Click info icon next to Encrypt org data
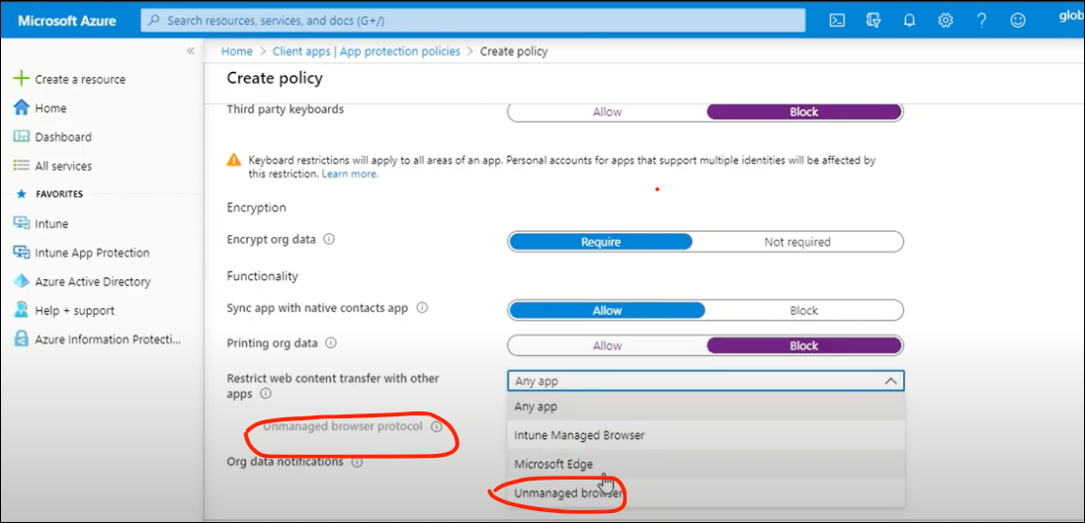1085x523 pixels. (329, 240)
